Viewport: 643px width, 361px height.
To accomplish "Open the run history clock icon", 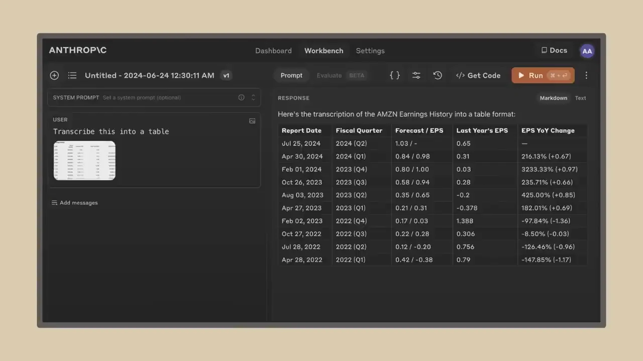I will [438, 75].
